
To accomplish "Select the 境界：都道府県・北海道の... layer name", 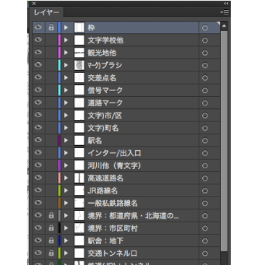I will pos(133,216).
